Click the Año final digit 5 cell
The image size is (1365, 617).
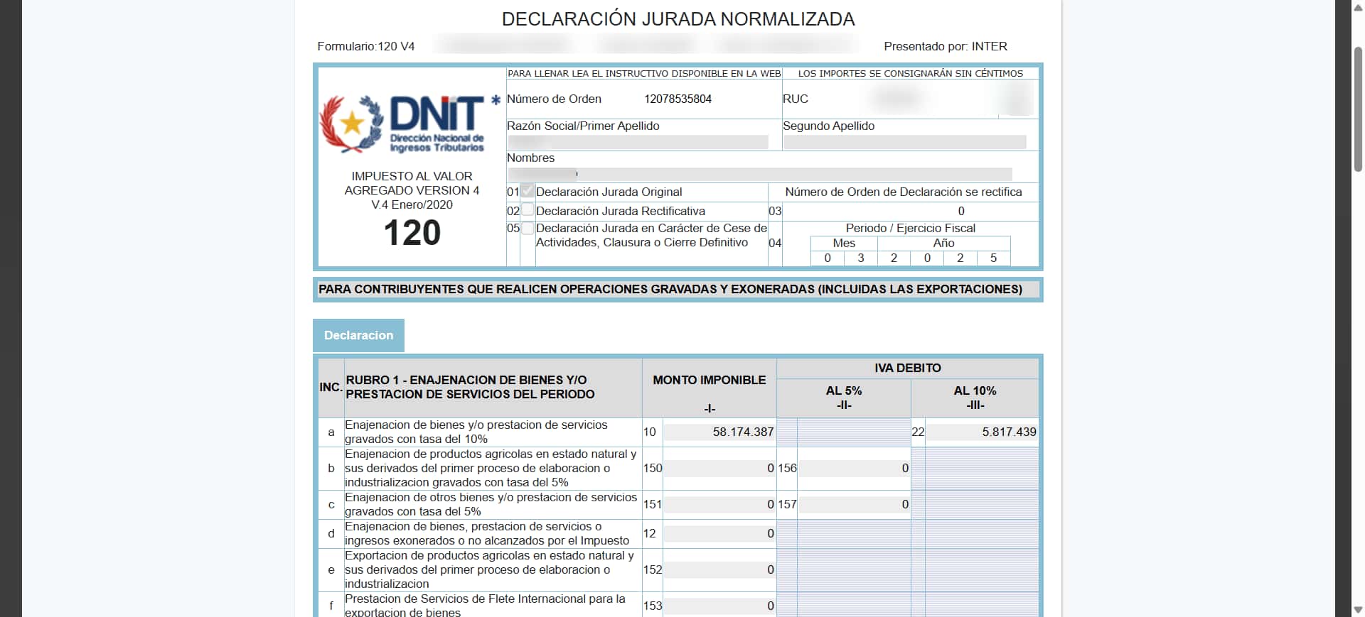993,258
